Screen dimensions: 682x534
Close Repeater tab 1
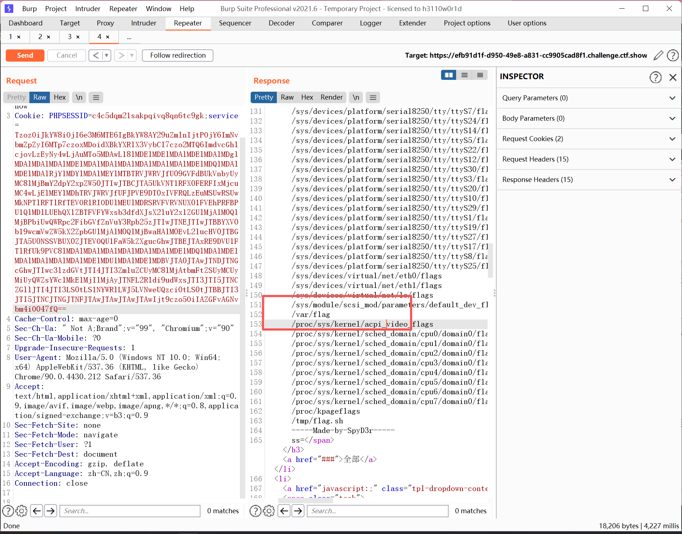click(x=19, y=37)
